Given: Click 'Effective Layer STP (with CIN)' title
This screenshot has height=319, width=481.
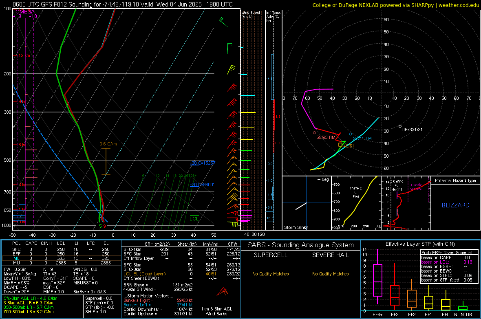Looking at the screenshot, I should pyautogui.click(x=420, y=244).
